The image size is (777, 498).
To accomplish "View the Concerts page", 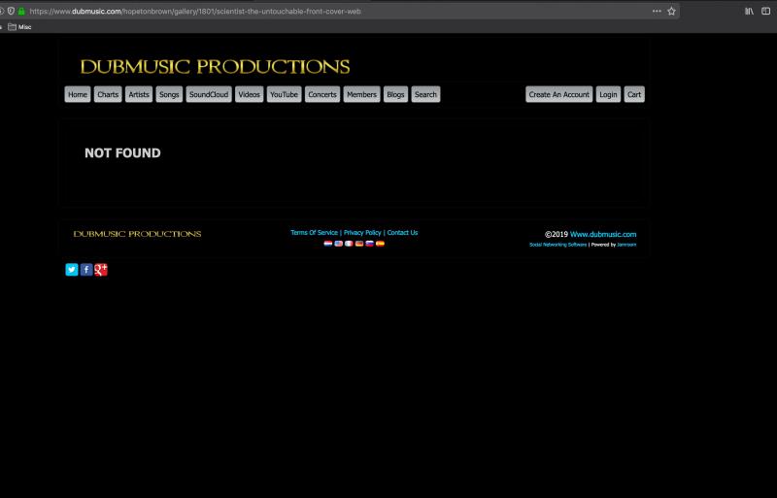I will [322, 94].
